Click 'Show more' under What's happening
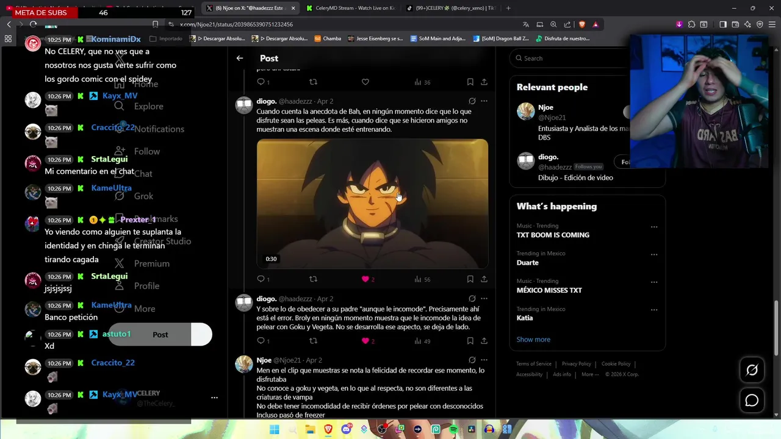The width and height of the screenshot is (781, 439). click(x=533, y=340)
